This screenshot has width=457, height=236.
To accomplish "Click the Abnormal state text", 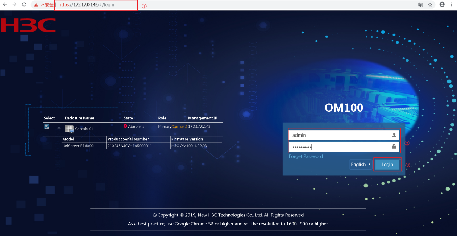I will coord(137,127).
